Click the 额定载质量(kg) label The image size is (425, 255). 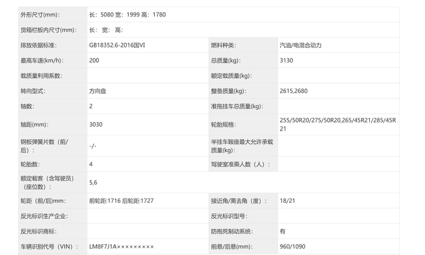[x=231, y=76]
